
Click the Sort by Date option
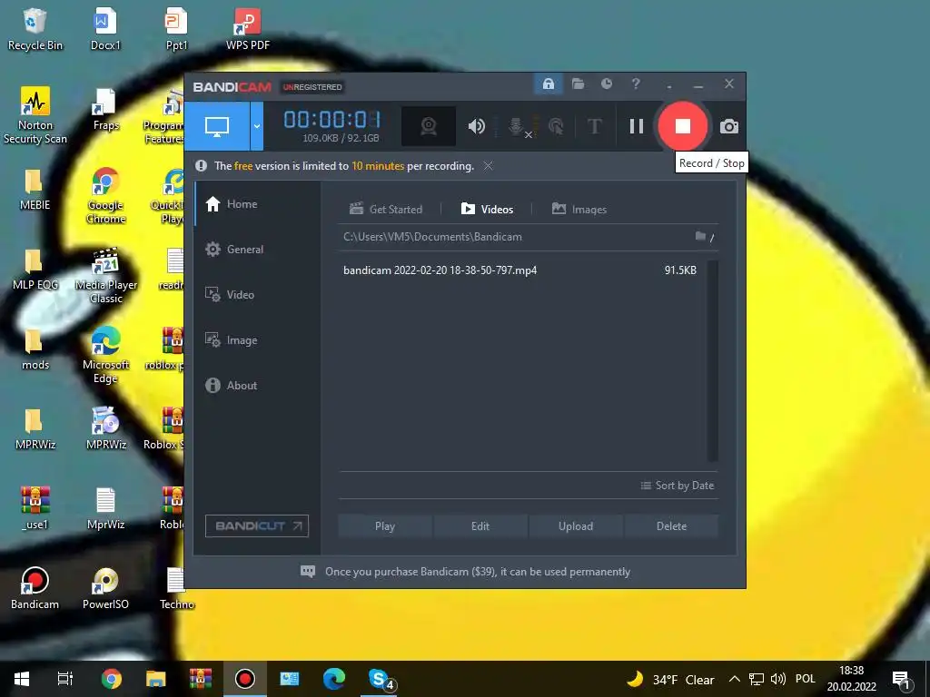pos(677,486)
